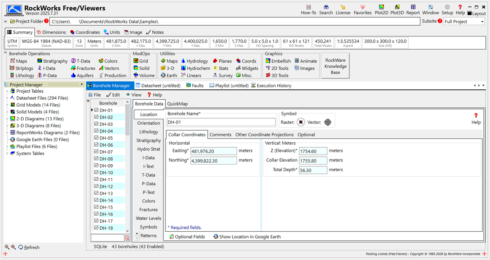Open the Stratigraphy operations tool
This screenshot has width=490, height=260.
[x=52, y=61]
